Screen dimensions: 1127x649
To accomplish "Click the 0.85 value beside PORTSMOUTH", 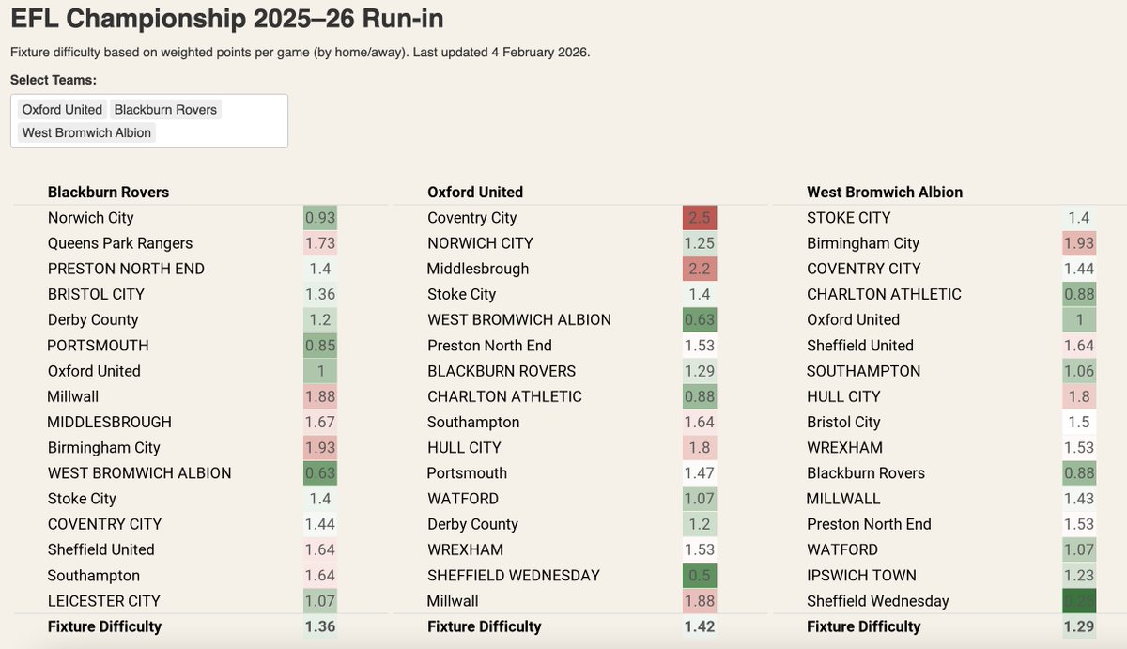I will (x=320, y=346).
